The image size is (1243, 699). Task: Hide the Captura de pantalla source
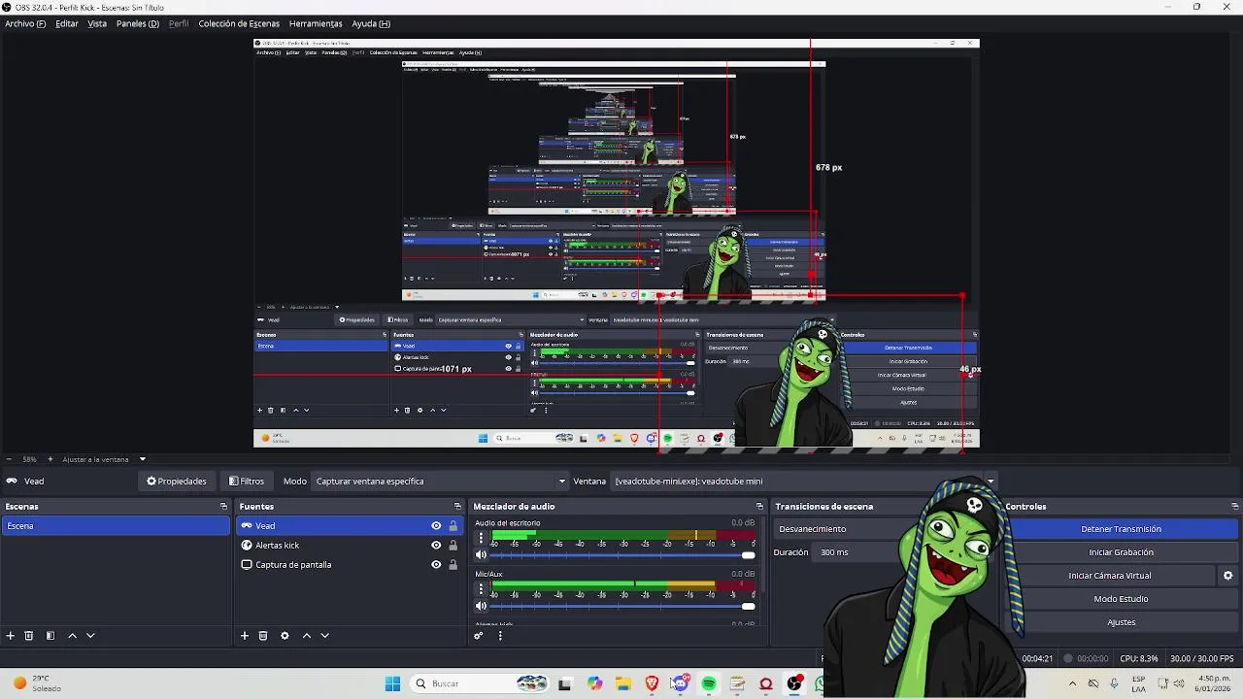(x=436, y=565)
